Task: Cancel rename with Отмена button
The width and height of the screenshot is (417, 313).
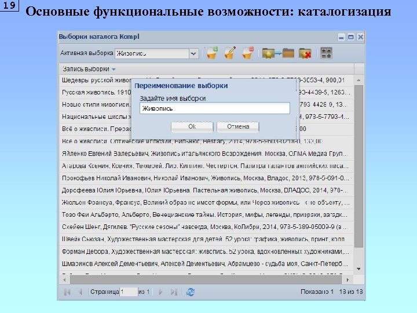Action: tap(238, 127)
